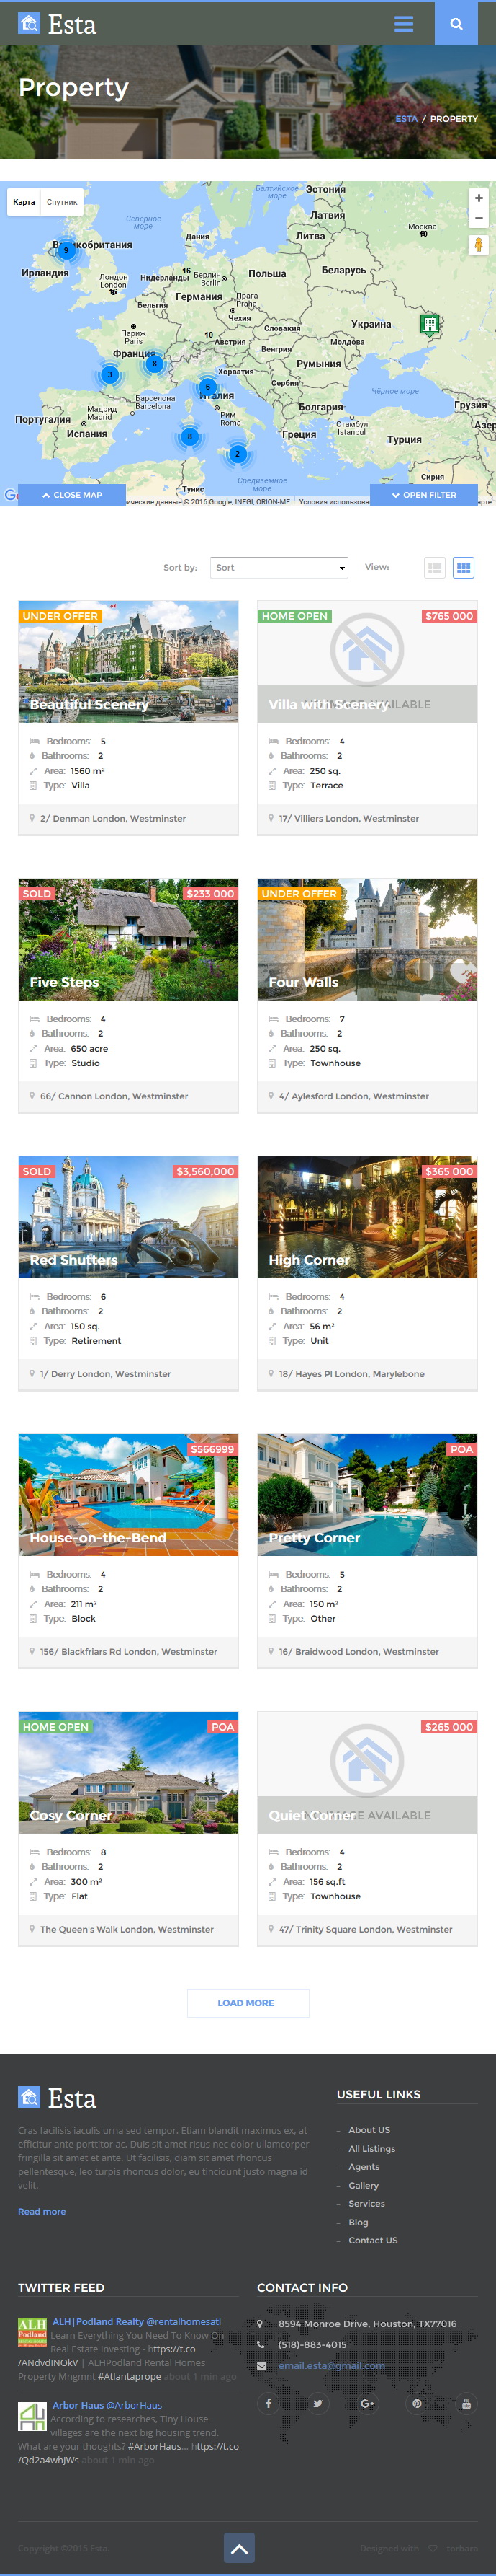Zoom out on the map
496x2576 pixels.
(x=478, y=218)
